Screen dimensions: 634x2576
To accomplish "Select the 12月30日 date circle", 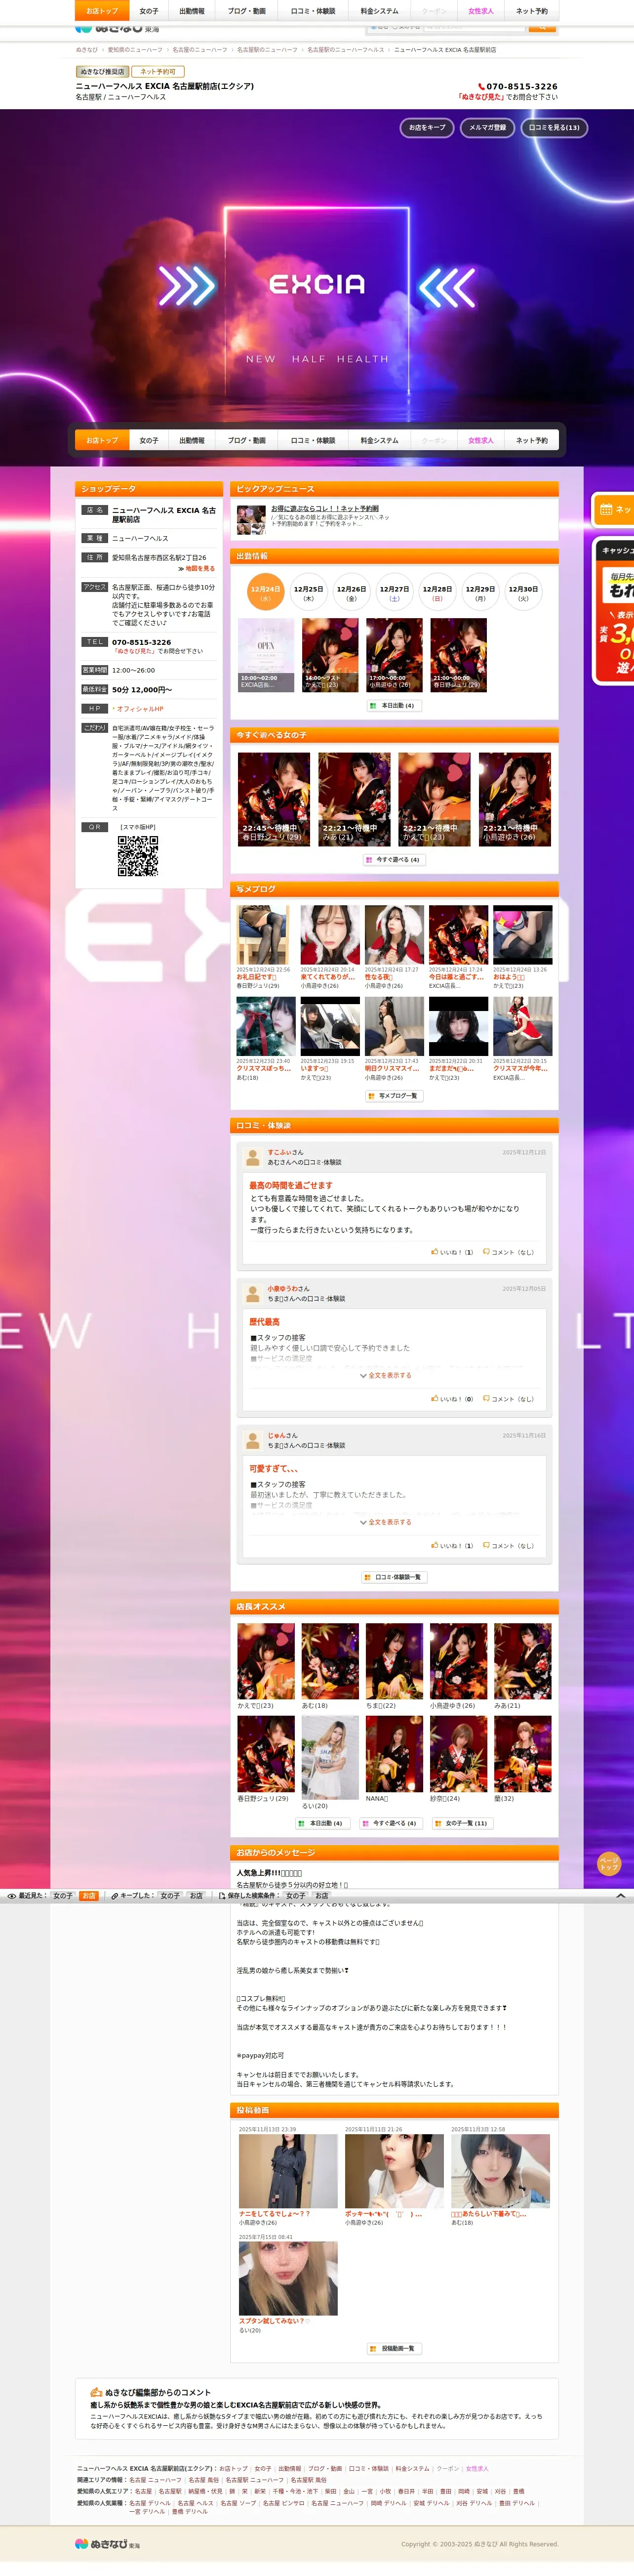I will coord(523,593).
